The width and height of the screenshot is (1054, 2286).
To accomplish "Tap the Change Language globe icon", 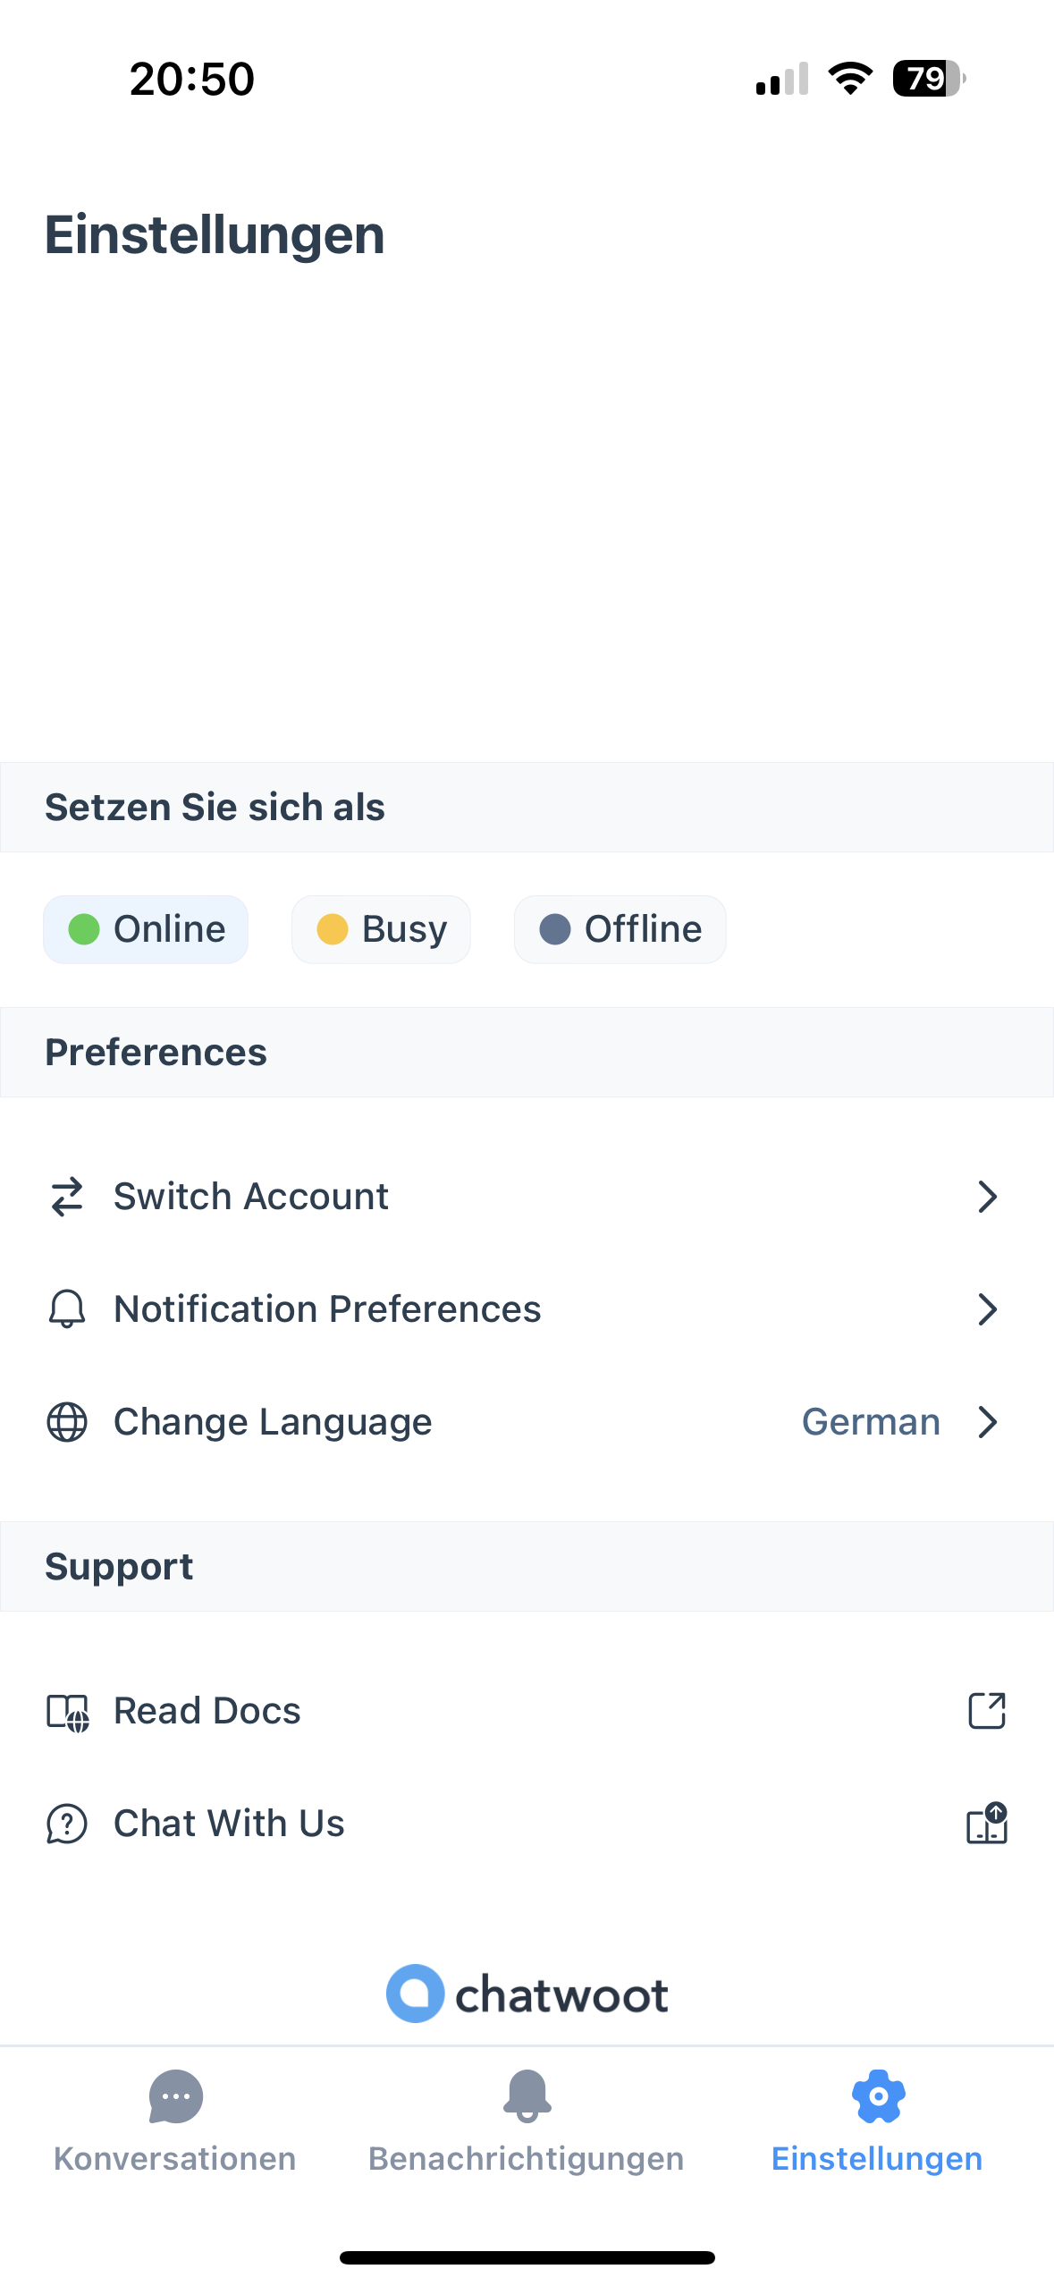I will tap(67, 1422).
